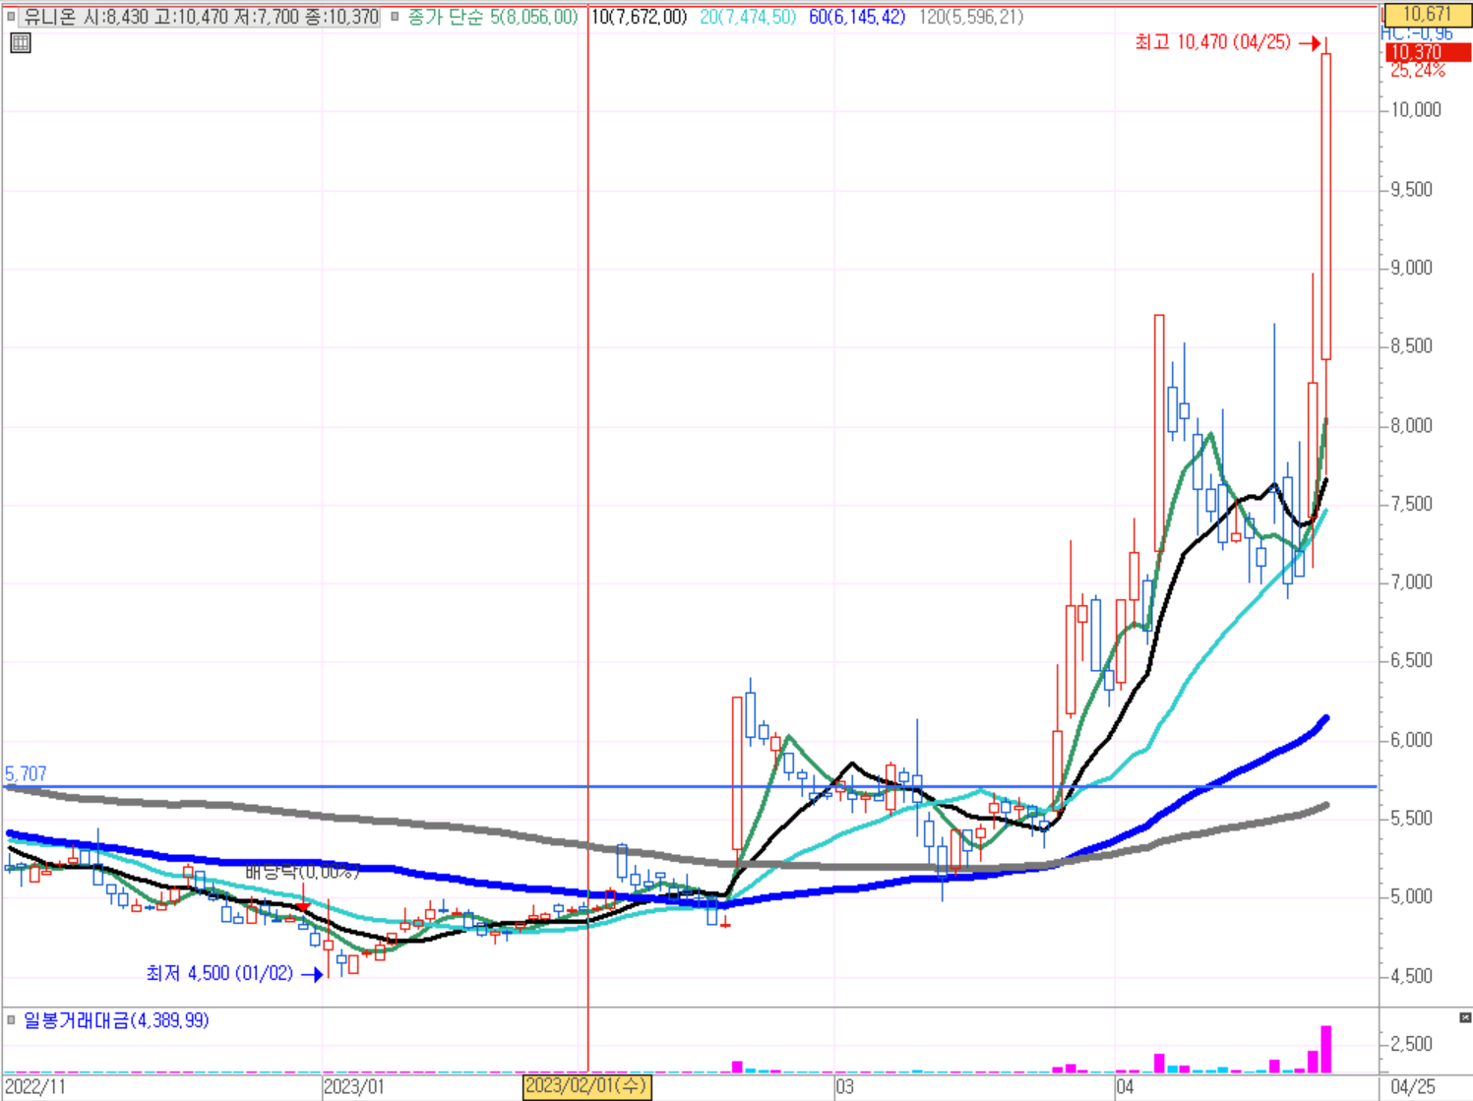Click the 배당락(0.00%) ex-dividend marker
1473x1101 pixels.
click(x=302, y=872)
